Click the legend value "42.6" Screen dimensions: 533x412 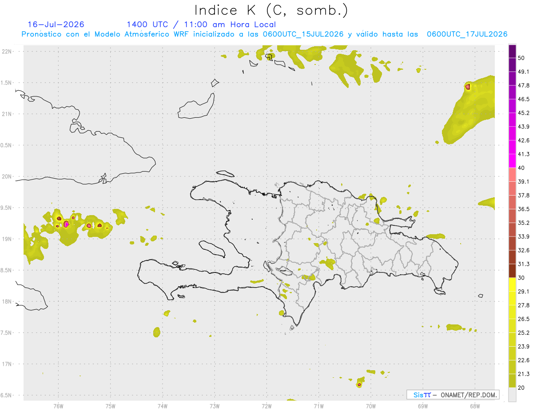click(524, 140)
